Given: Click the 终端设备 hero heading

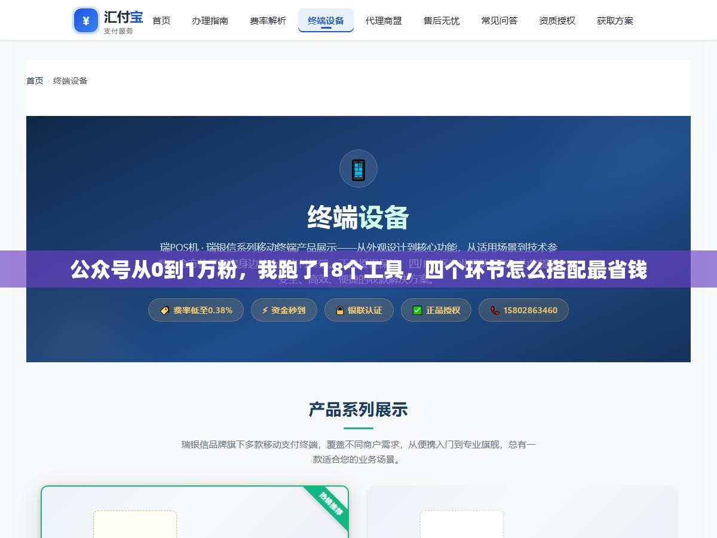Looking at the screenshot, I should (358, 218).
